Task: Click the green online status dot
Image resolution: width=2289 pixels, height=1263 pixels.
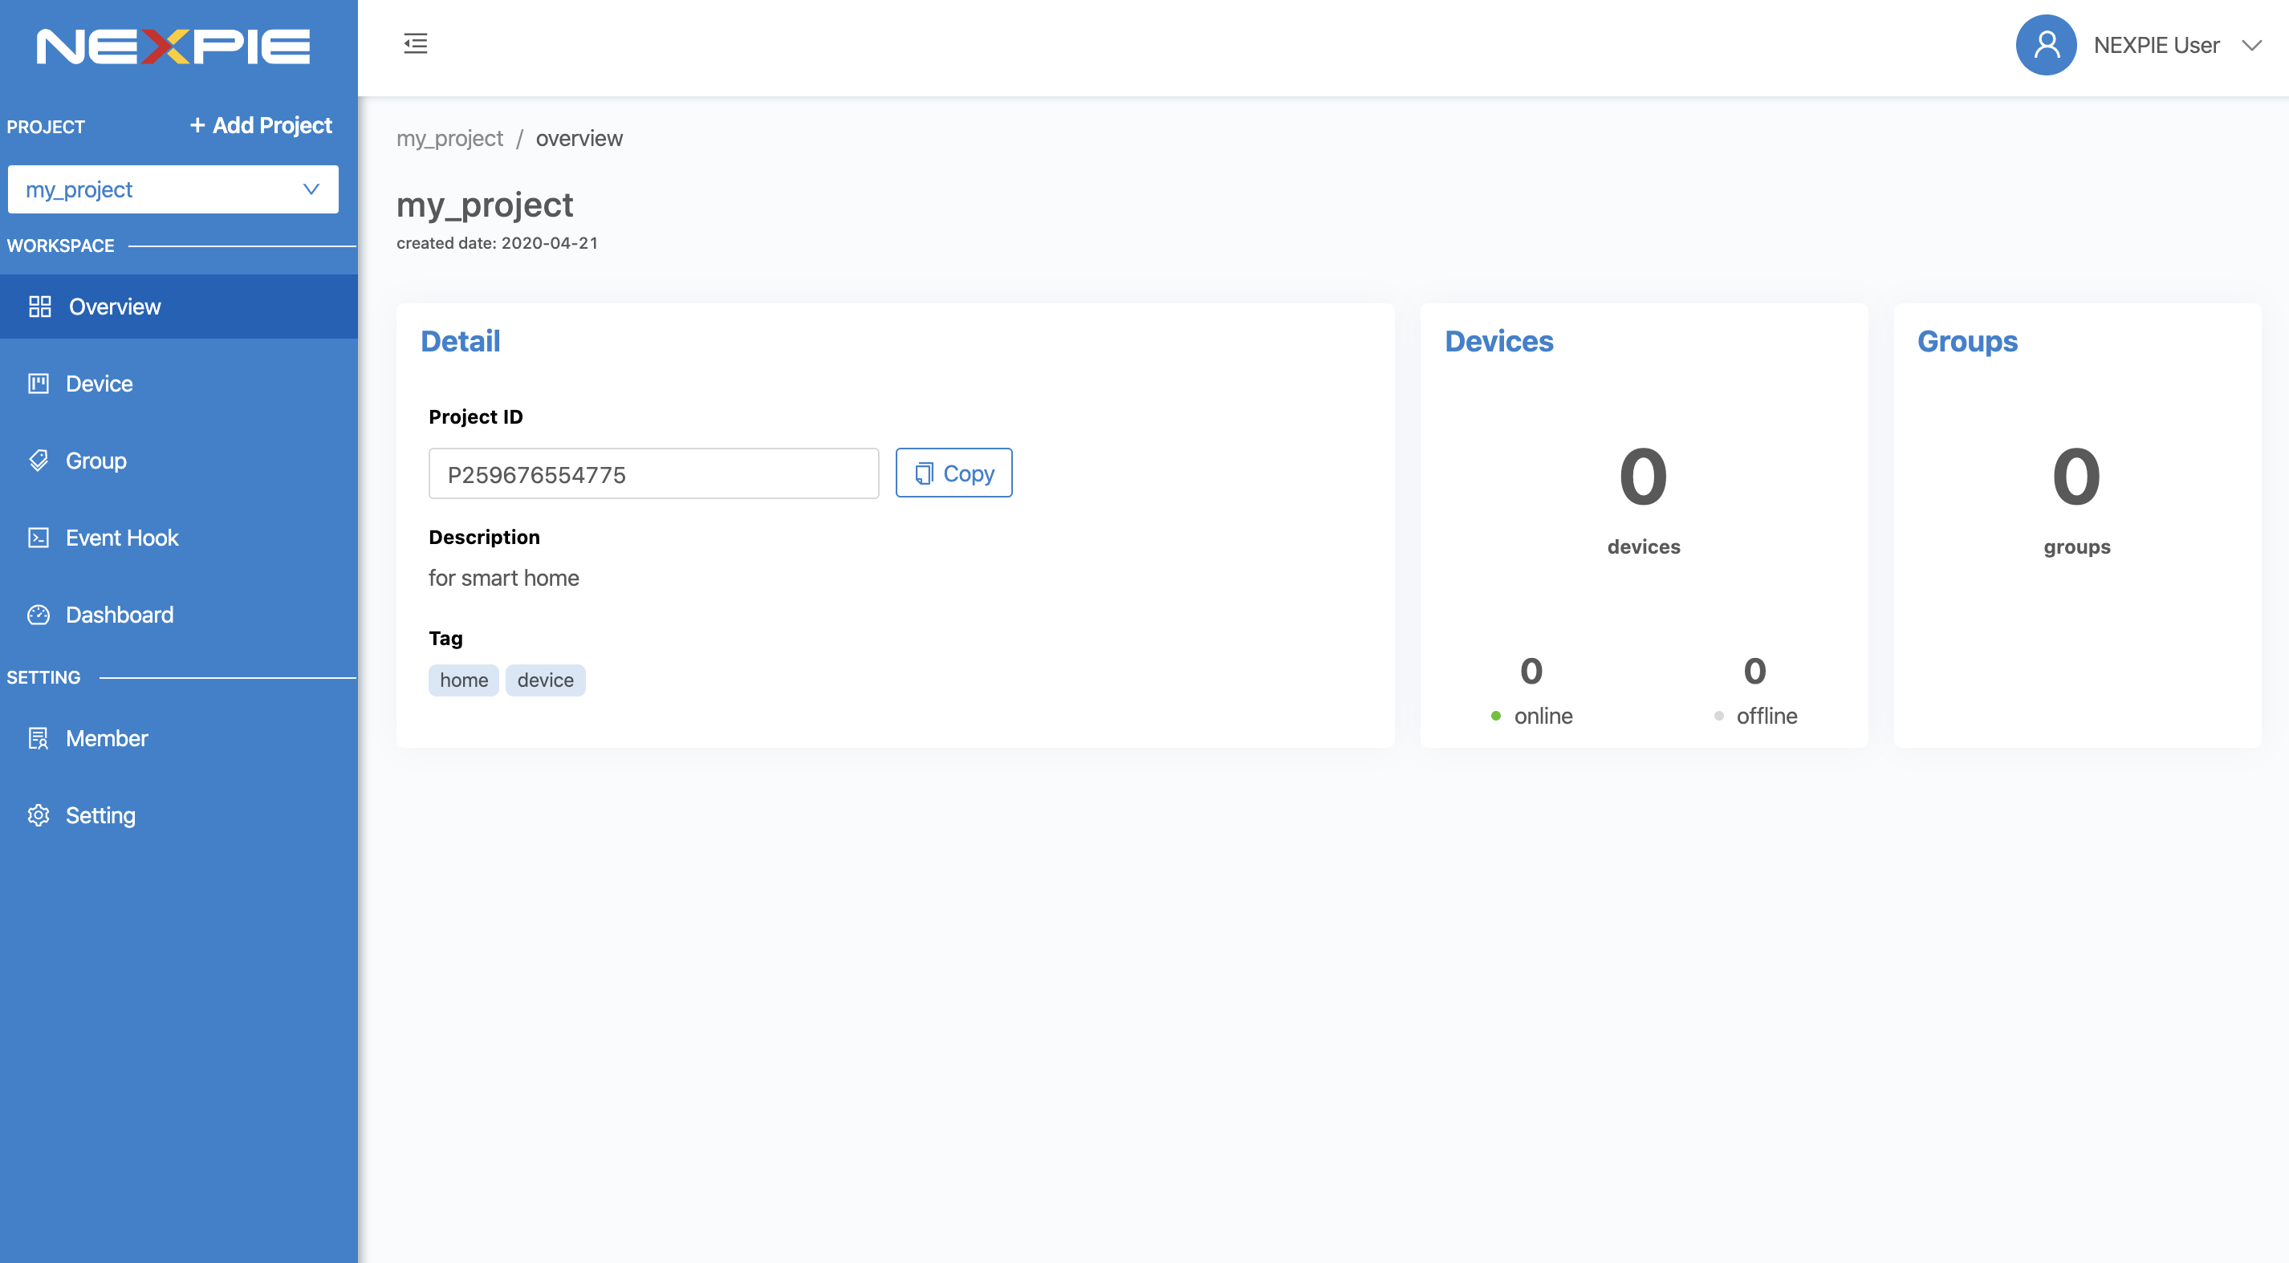Action: 1495,716
